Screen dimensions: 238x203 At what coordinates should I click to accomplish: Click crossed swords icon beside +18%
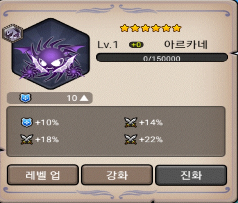click(27, 139)
